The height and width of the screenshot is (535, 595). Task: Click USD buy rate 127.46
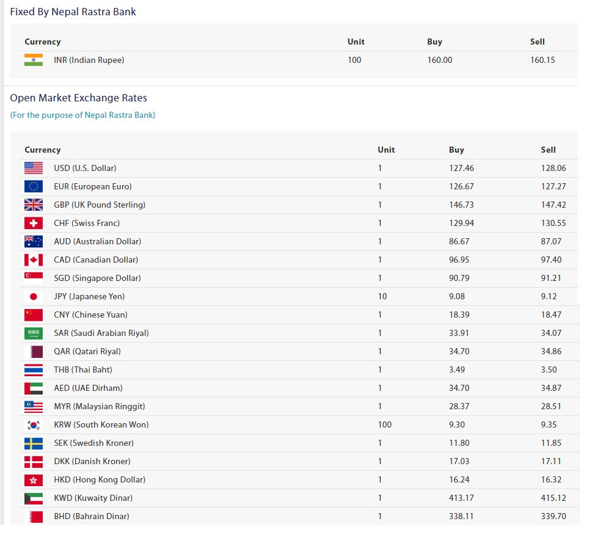point(461,168)
